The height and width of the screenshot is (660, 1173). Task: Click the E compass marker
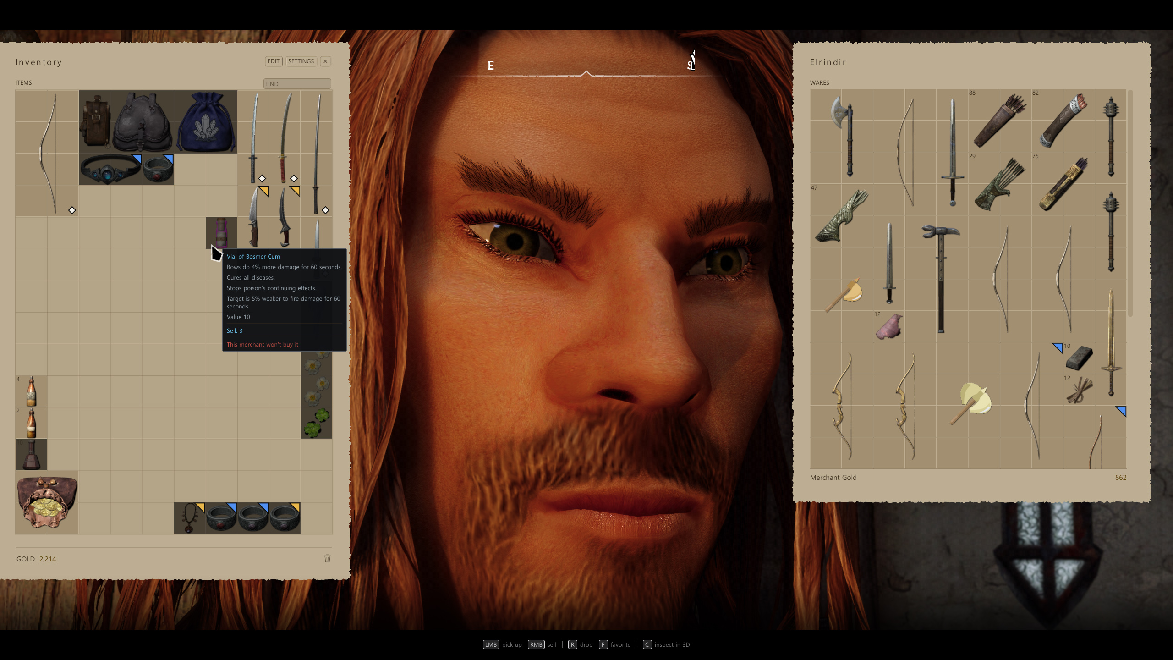click(x=491, y=66)
